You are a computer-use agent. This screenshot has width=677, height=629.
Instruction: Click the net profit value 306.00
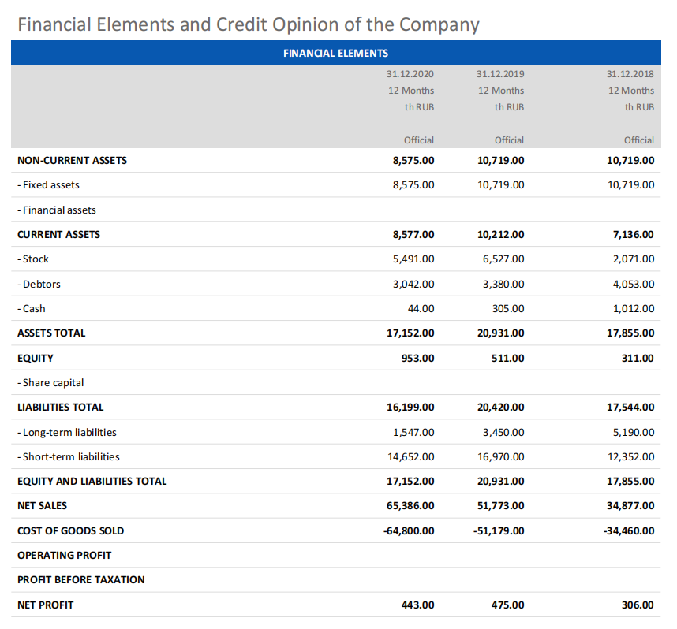pos(638,605)
